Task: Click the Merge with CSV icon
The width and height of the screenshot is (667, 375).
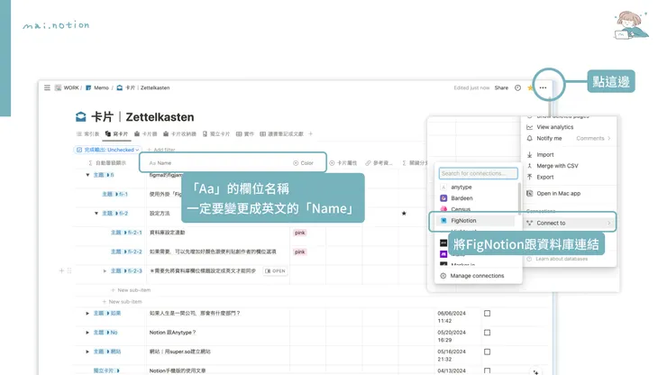Action: click(530, 166)
